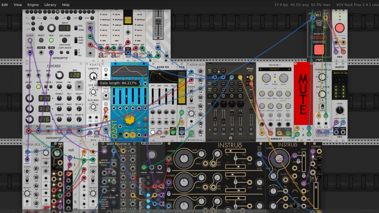The image size is (379, 213).
Task: Open the Edit menu
Action: (5, 5)
